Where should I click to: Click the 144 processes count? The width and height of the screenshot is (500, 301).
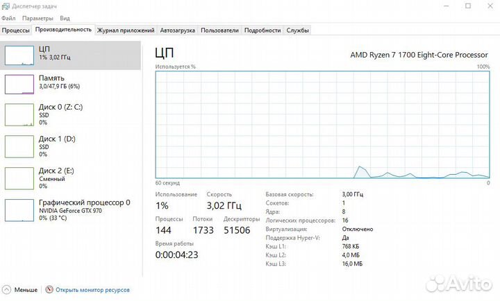[163, 230]
